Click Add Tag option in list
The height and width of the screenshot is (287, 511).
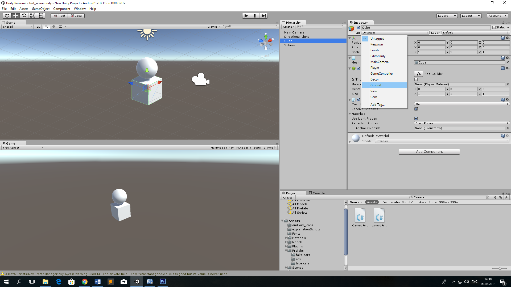(377, 104)
